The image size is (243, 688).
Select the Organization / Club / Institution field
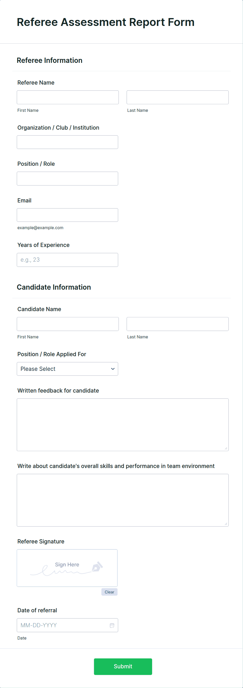point(67,142)
